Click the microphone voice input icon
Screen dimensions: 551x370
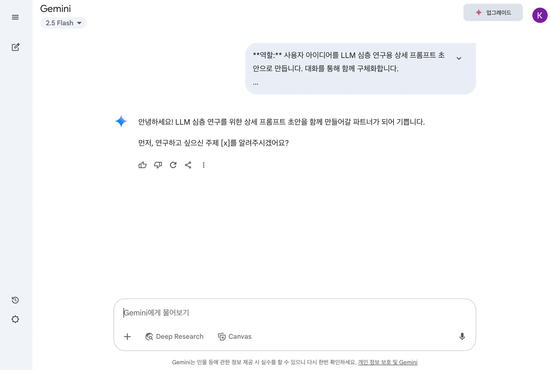462,336
